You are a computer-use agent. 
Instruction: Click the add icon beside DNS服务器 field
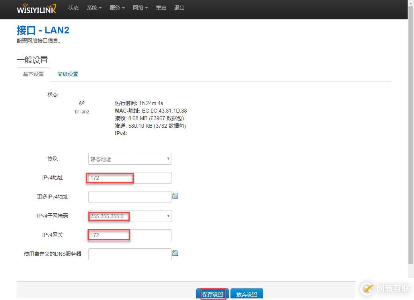[175, 253]
